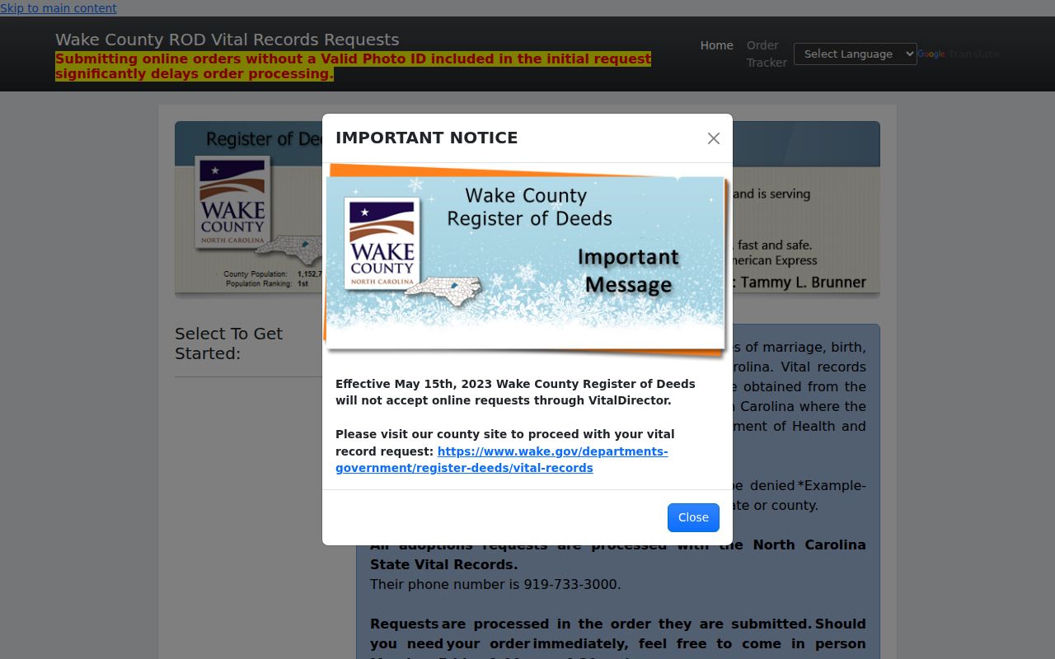Click the Wake County logo in the dialog banner
This screenshot has width=1055, height=659.
[x=382, y=243]
